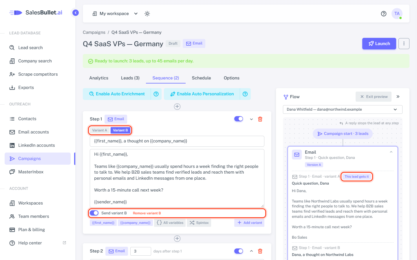Click the Launch button
The width and height of the screenshot is (417, 260).
pos(379,44)
